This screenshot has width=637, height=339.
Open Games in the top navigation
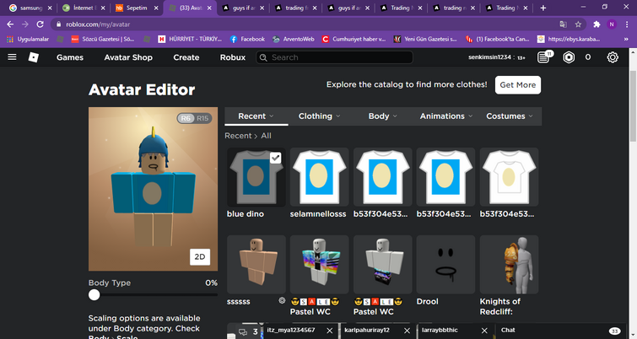[70, 57]
